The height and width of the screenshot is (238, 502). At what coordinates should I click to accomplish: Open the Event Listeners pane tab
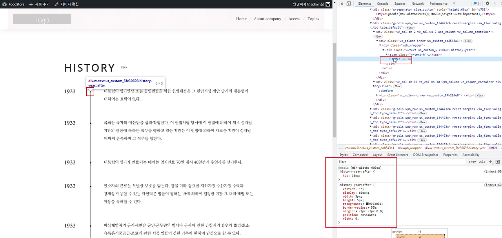(398, 155)
